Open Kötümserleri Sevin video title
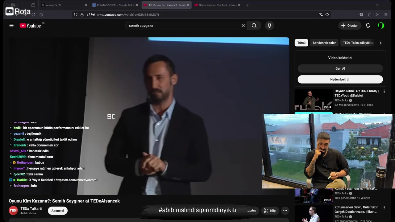395x222 pixels. pyautogui.click(x=356, y=209)
